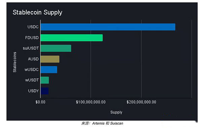The image size is (202, 128).
Task: Select the USDY dark navy bar
Action: (x=44, y=91)
